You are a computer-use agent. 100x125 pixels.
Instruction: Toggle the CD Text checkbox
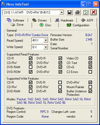click(x=90, y=63)
